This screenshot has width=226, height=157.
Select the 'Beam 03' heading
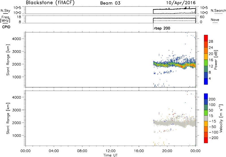[x=110, y=3]
